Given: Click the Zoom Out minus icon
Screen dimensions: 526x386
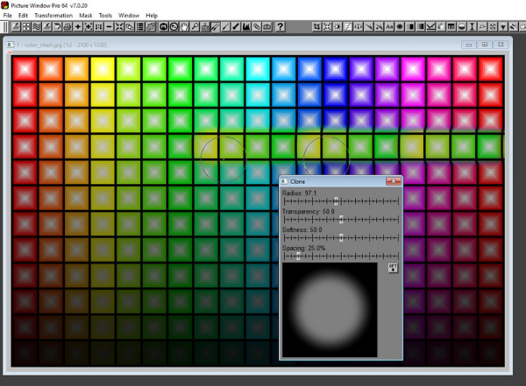Looking at the screenshot, I should [x=109, y=26].
